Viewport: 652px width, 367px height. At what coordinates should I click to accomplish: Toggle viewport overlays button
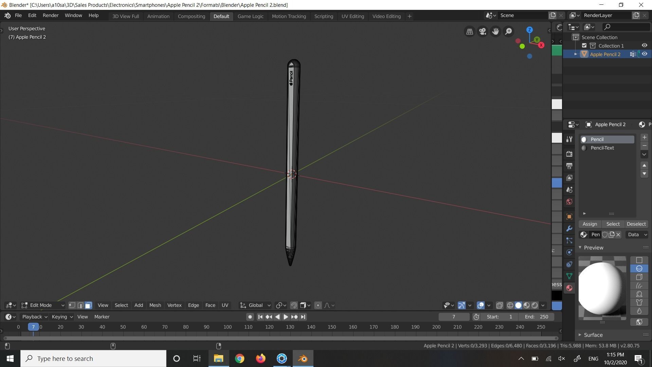pos(481,305)
